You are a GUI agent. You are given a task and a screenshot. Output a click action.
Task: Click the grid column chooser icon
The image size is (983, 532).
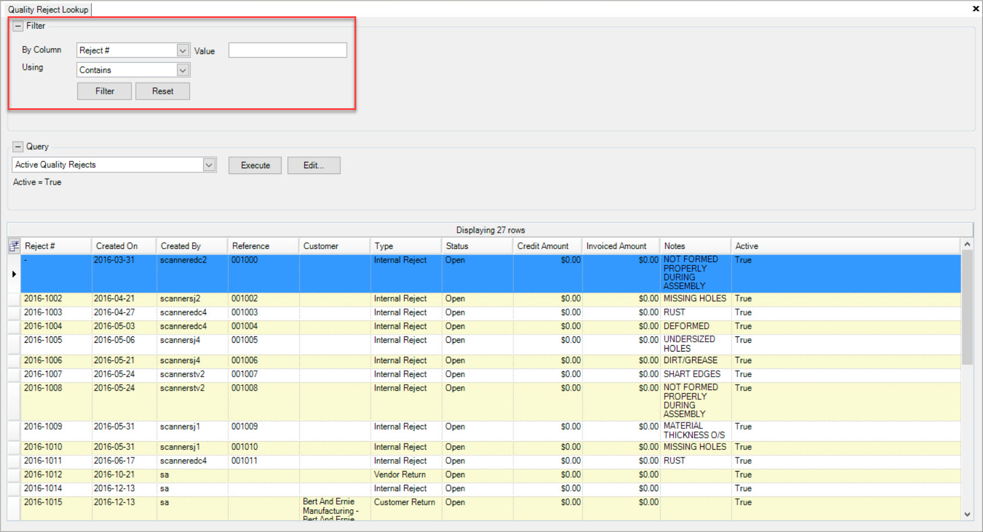[14, 246]
